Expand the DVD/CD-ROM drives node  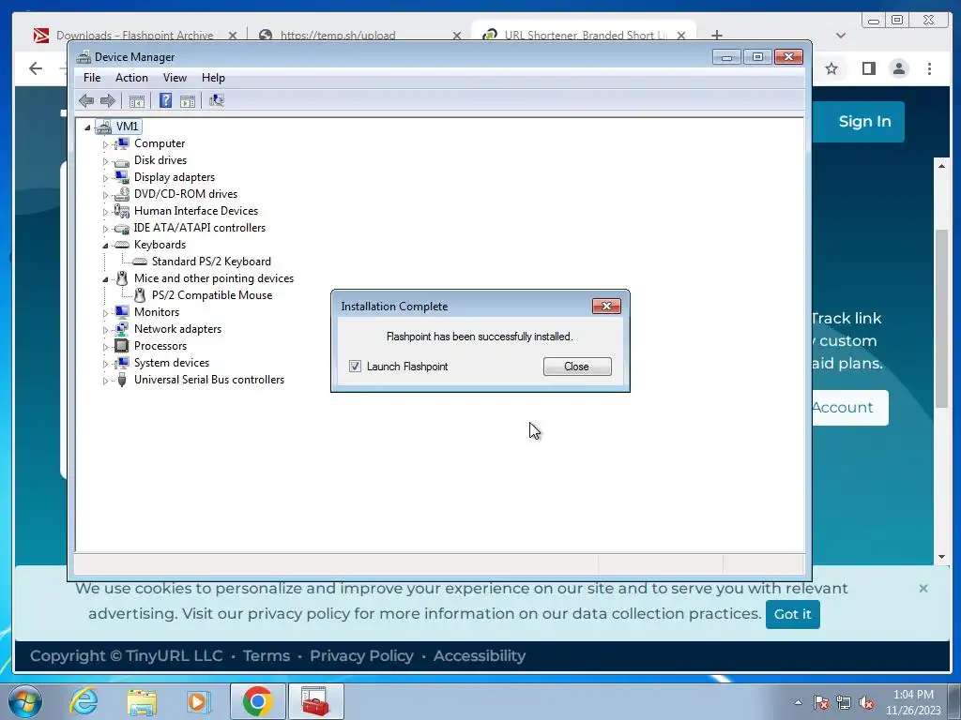(105, 195)
